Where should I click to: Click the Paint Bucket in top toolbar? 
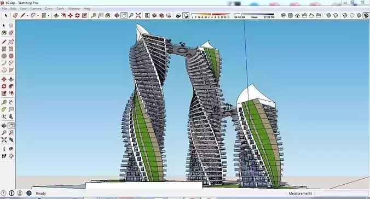tap(108, 15)
